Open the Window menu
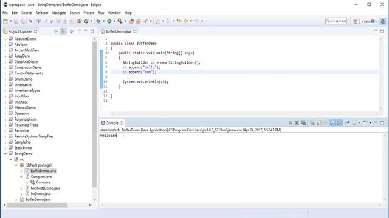Viewport: 389px width, 218px height. pos(114,13)
